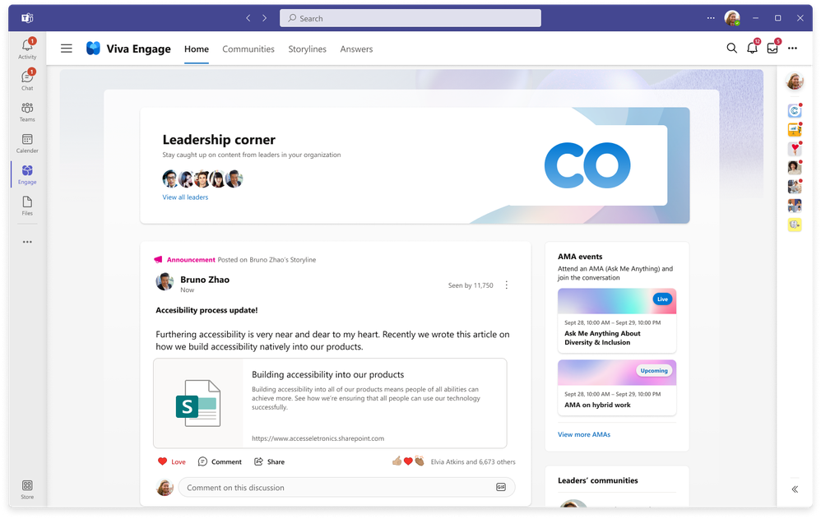Viewport: 821px width, 519px height.
Task: Open the hamburger navigation menu
Action: click(67, 49)
